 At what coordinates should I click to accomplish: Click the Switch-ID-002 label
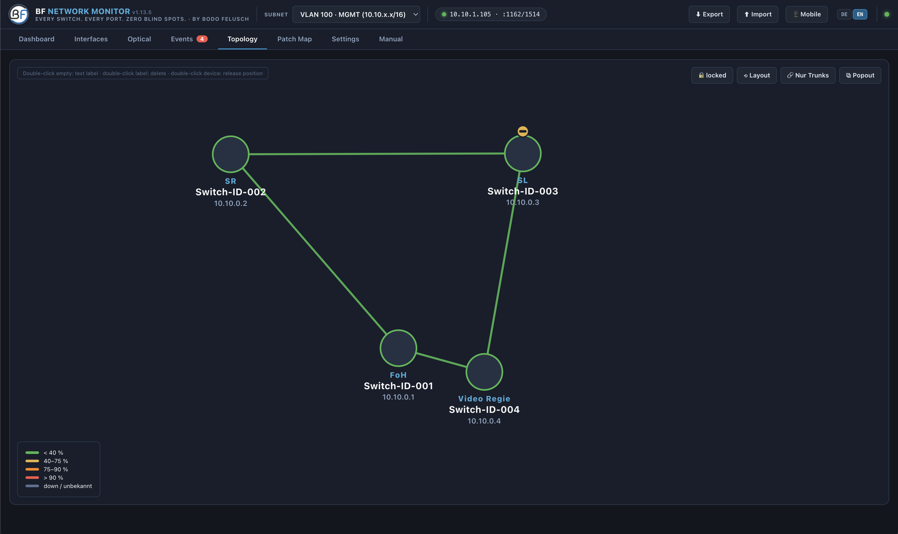pyautogui.click(x=231, y=192)
